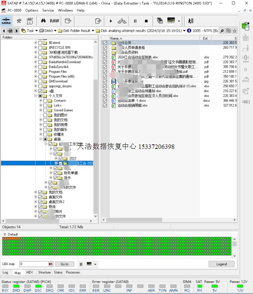Collapse the 个人文件 folder node
This screenshot has height=294, width=253.
pos(36,96)
